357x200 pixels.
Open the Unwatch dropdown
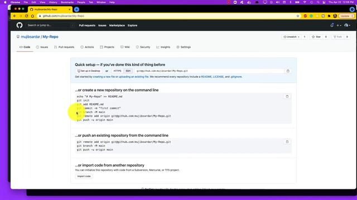click(x=291, y=37)
